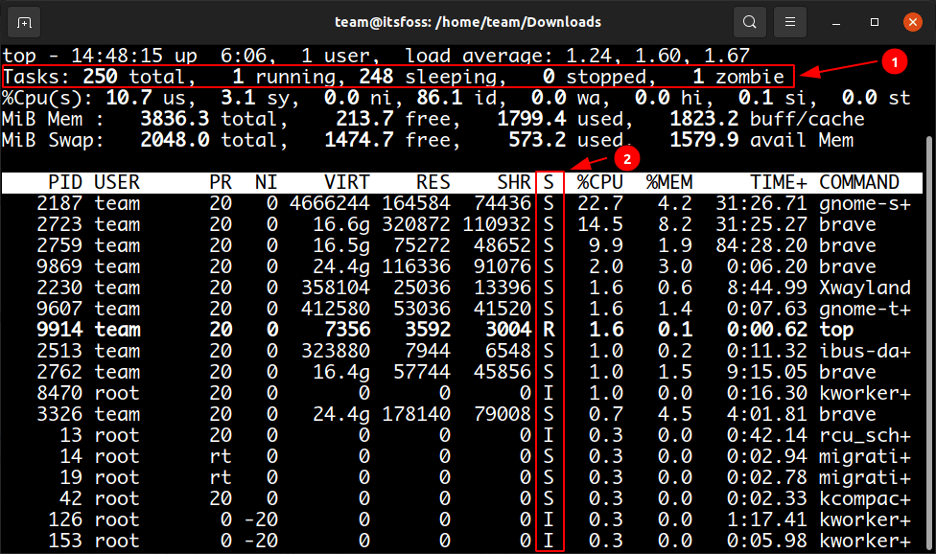Open a new terminal tab
Screen dimensions: 936x554
pyautogui.click(x=22, y=21)
